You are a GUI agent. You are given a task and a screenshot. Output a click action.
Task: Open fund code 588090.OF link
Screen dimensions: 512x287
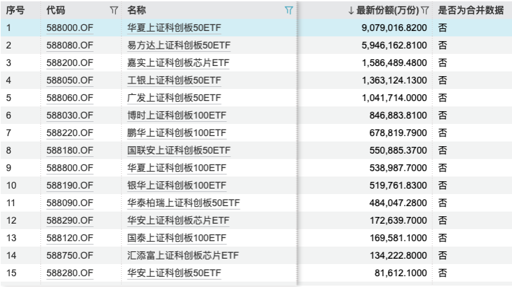pos(70,203)
